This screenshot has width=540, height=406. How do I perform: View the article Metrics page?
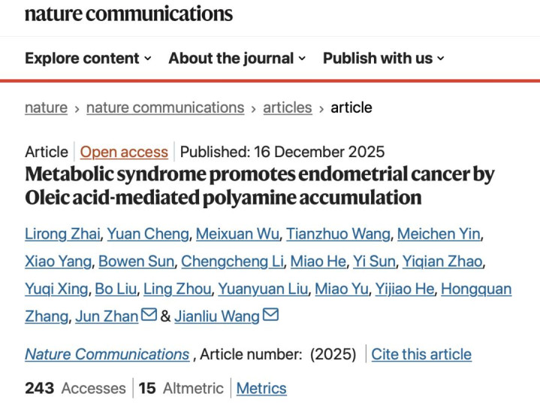(261, 388)
